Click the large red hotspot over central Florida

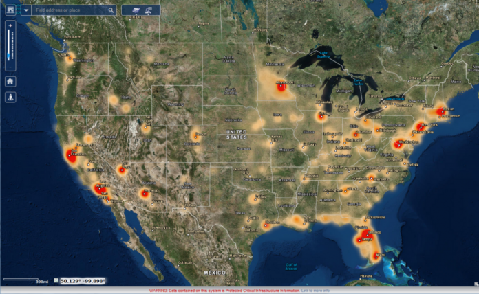[363, 237]
